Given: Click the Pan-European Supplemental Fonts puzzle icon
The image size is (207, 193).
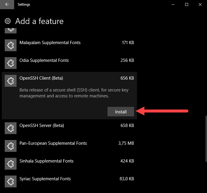Looking at the screenshot, I should 11,146.
